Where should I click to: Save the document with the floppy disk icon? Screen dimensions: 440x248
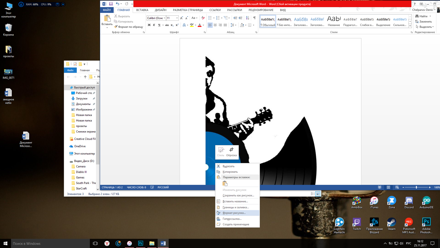tap(111, 4)
